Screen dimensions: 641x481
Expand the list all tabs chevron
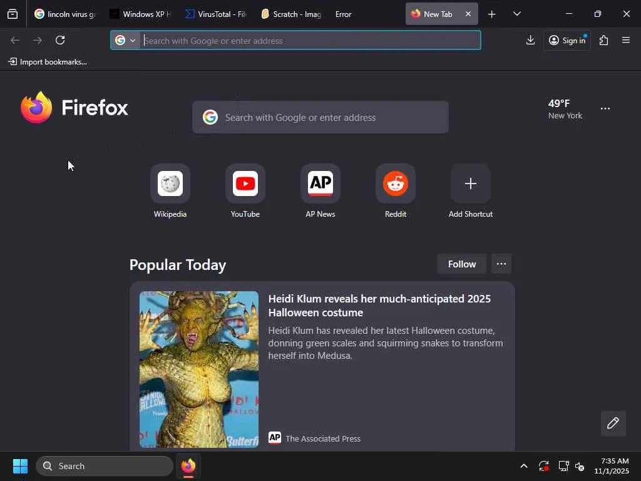(x=516, y=14)
